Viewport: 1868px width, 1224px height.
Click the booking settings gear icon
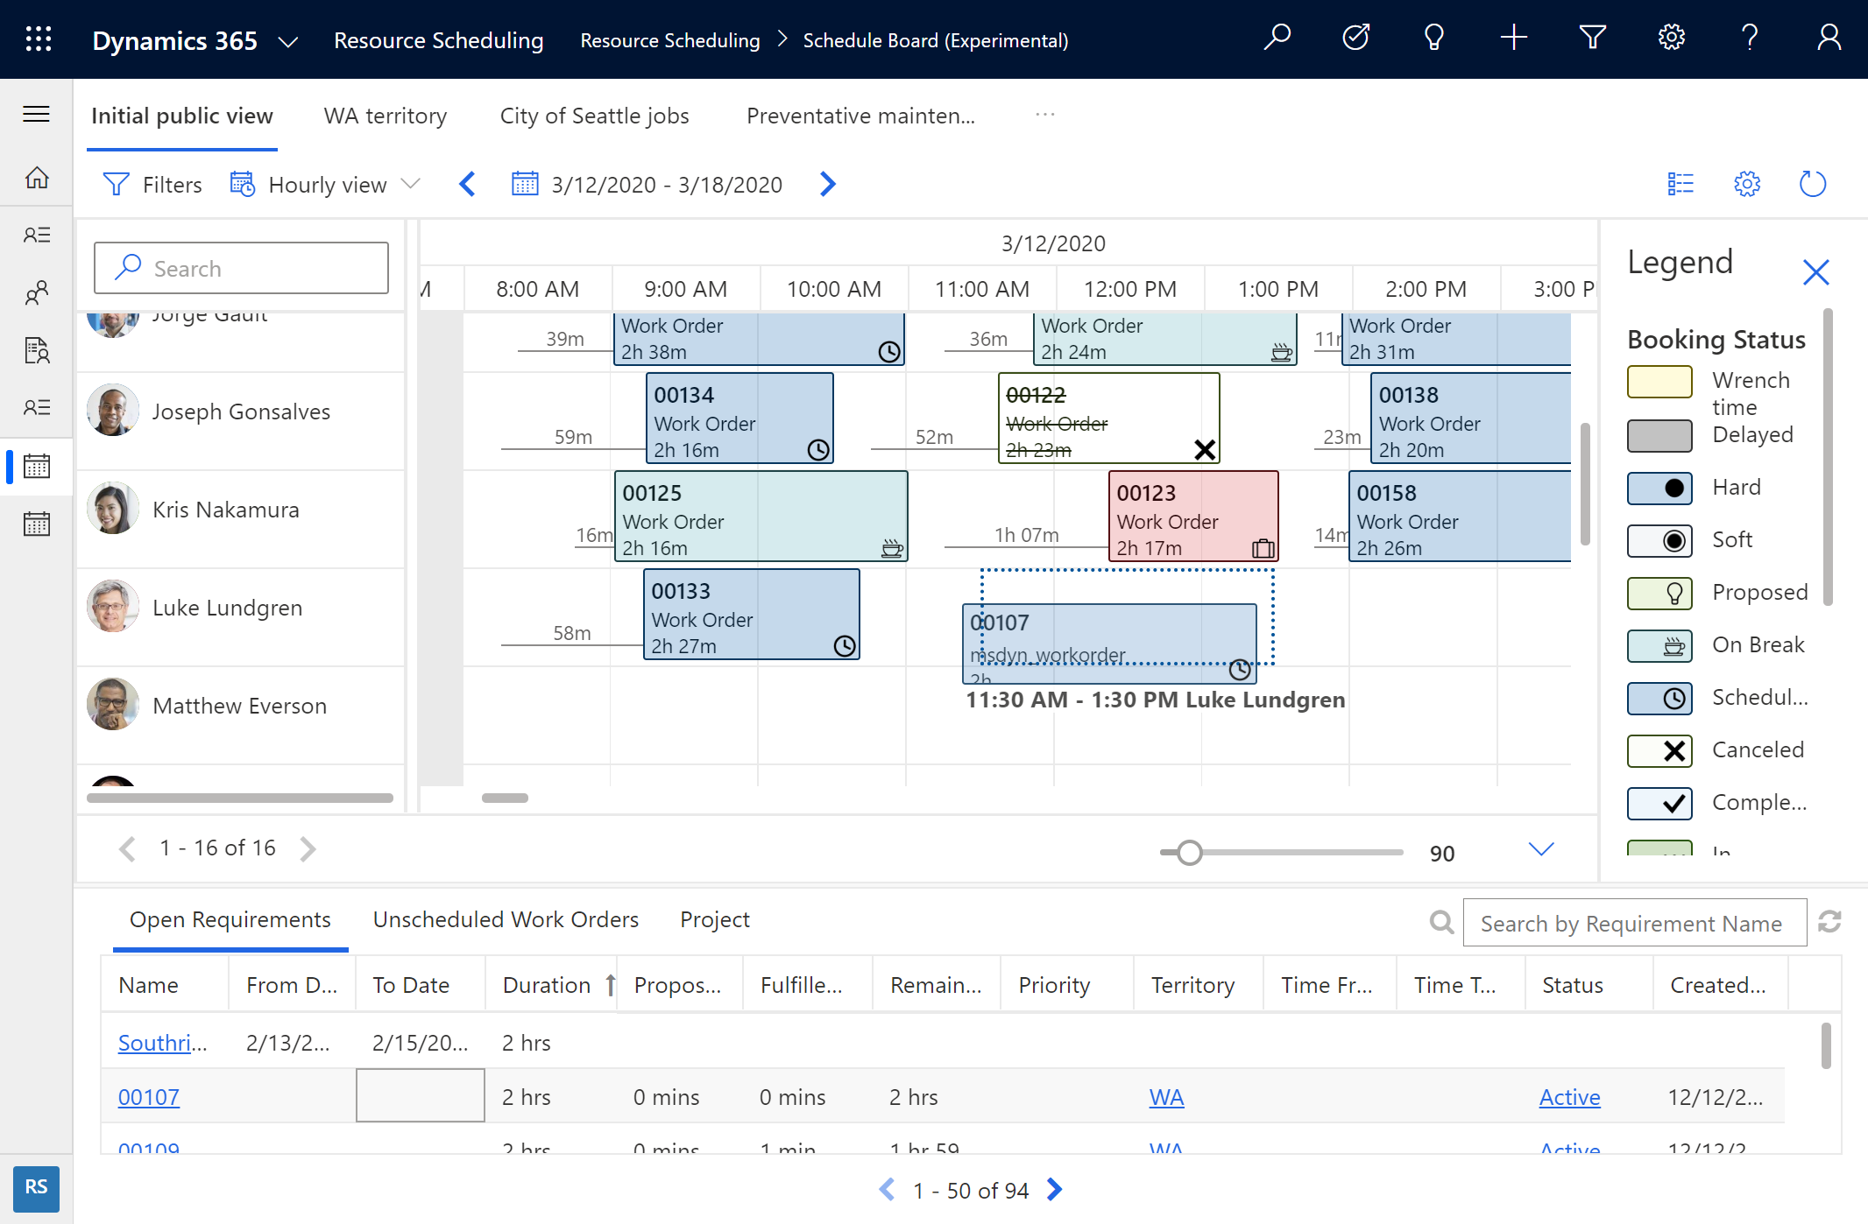coord(1746,185)
